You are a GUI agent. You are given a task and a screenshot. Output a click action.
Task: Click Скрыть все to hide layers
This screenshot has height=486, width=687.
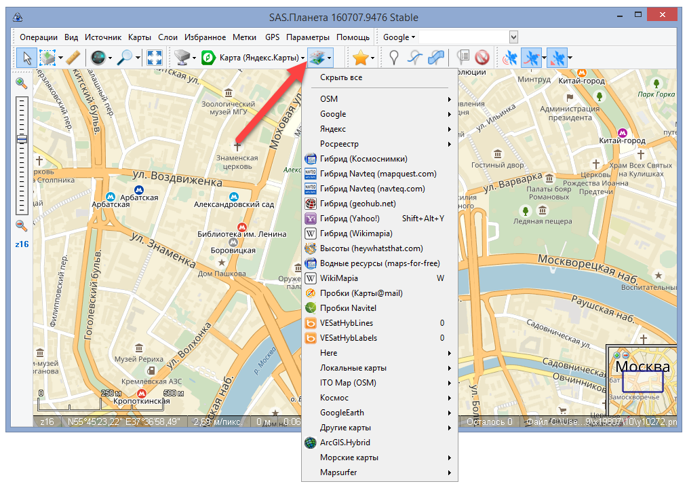coord(341,78)
